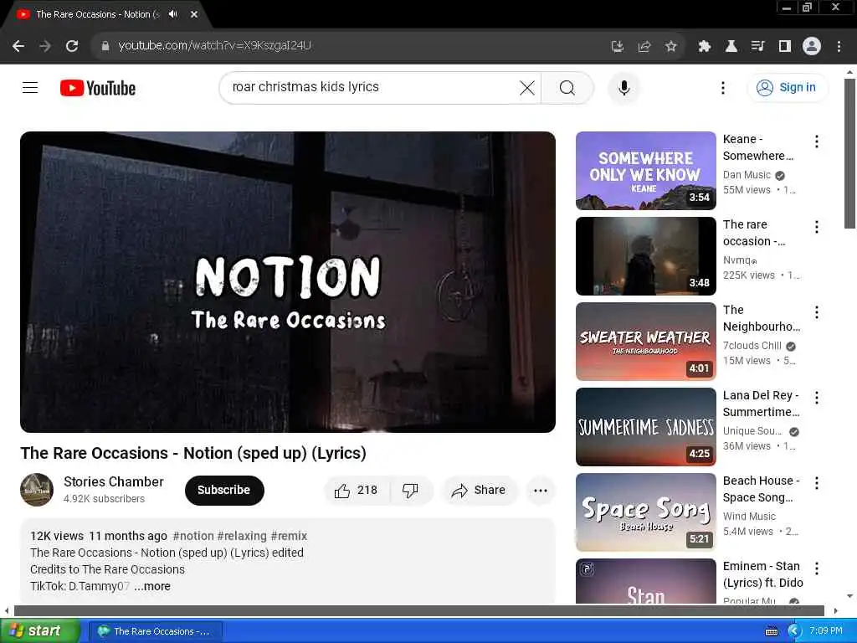
Task: Bookmark this page with star
Action: click(x=670, y=47)
